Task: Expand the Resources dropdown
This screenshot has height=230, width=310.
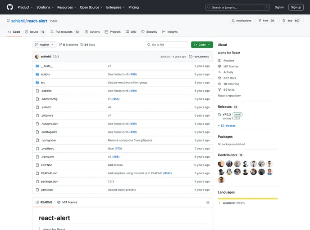Action: coord(67,7)
